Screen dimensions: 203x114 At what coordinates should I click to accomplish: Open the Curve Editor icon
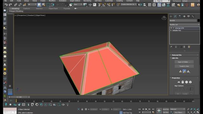(164, 5)
